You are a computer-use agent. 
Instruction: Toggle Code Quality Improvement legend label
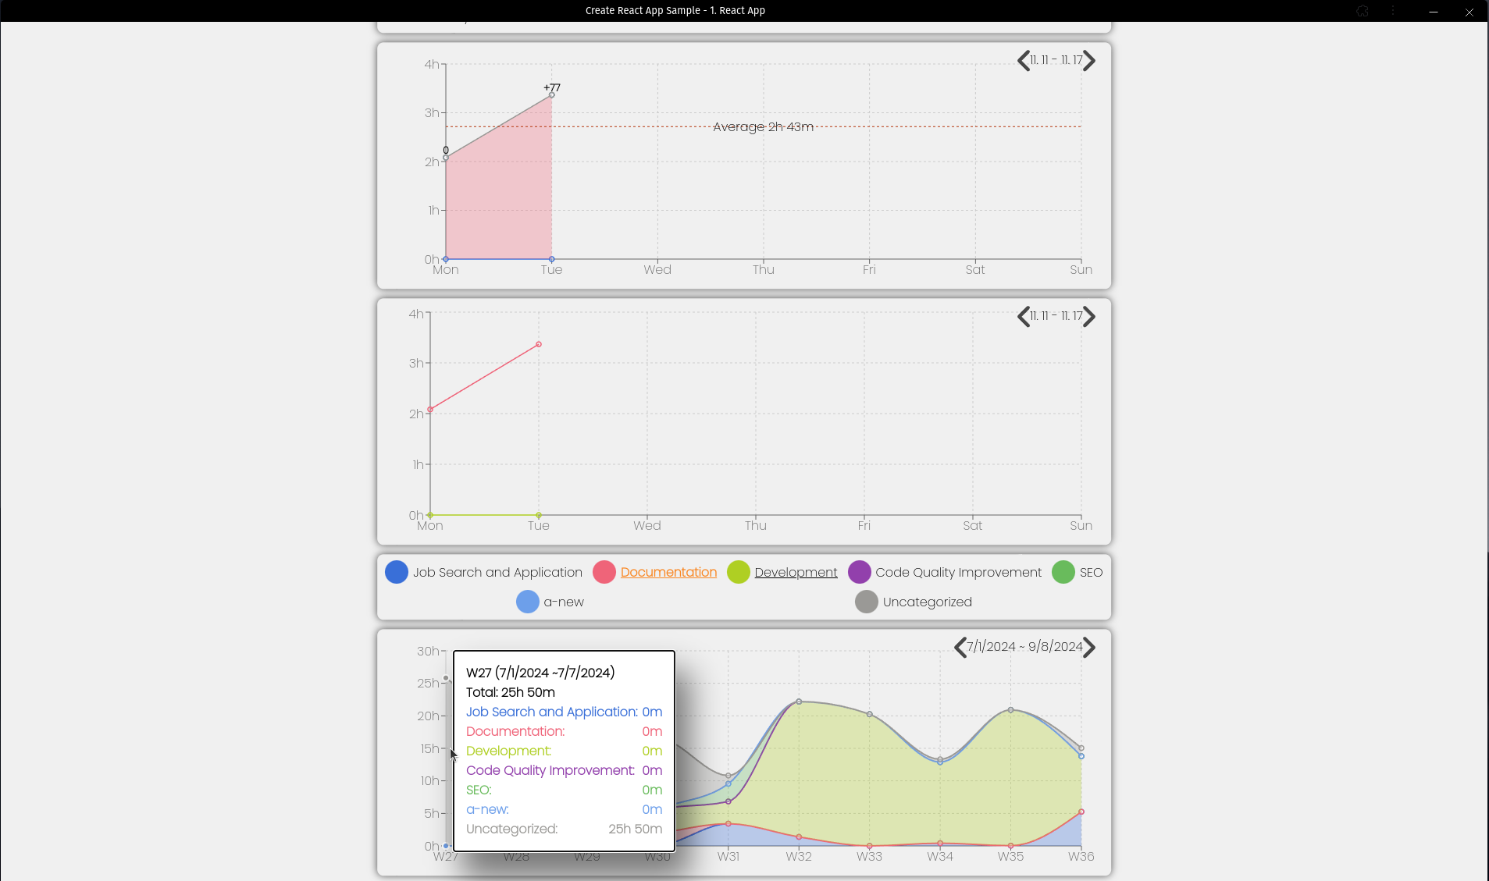(958, 572)
